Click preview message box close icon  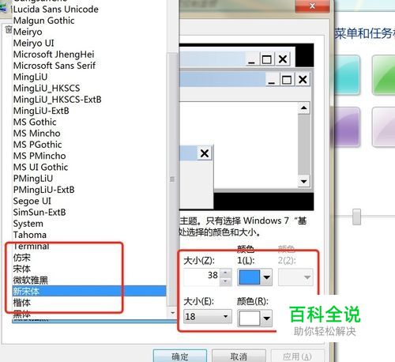click(x=205, y=153)
